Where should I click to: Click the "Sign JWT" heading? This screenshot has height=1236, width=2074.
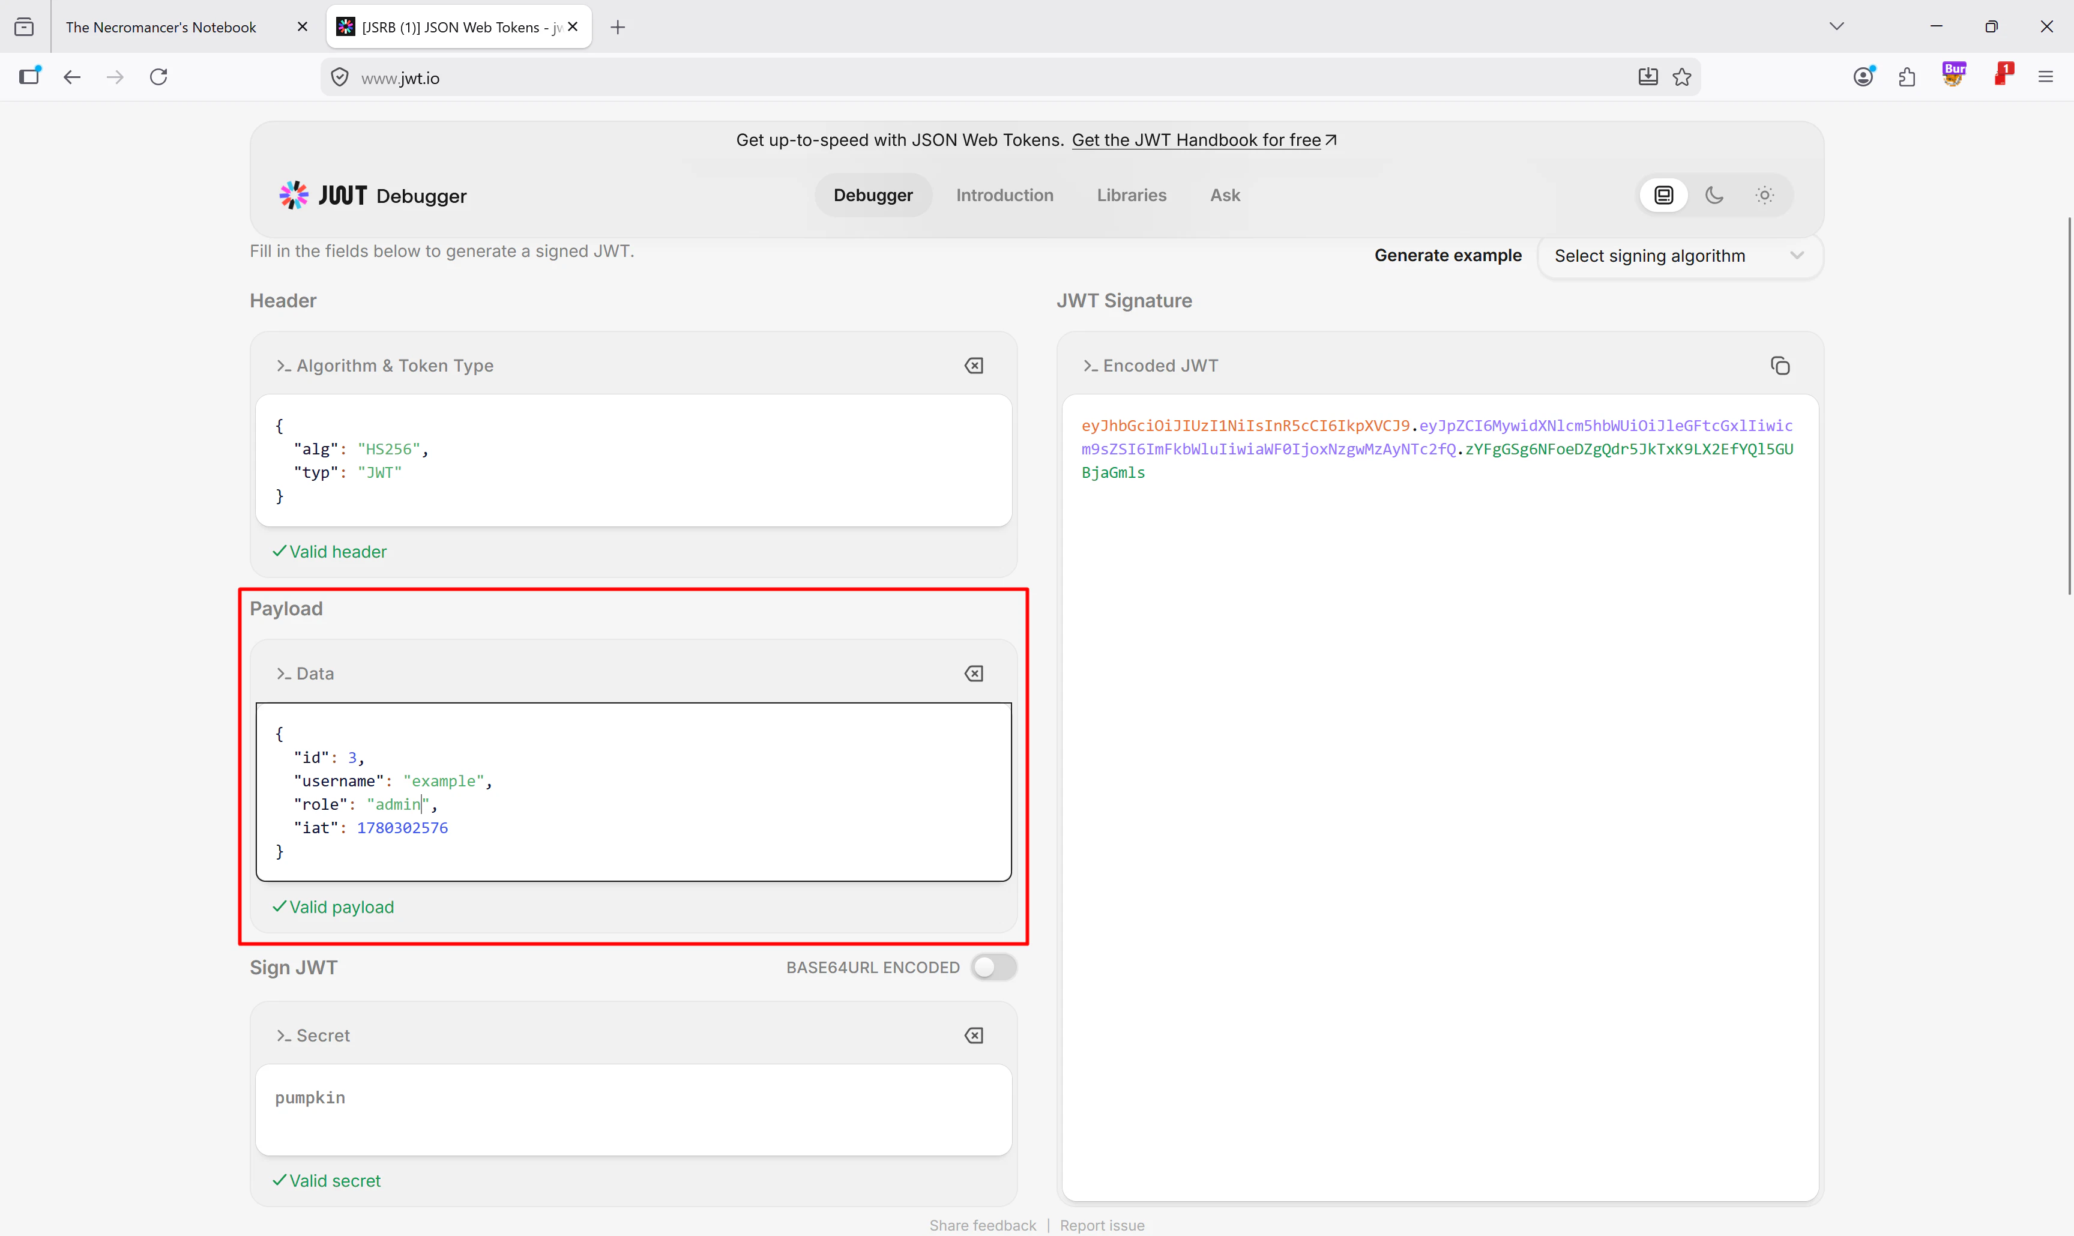pos(293,967)
